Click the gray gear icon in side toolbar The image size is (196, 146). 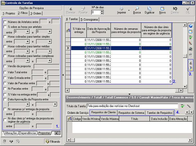tap(190, 49)
